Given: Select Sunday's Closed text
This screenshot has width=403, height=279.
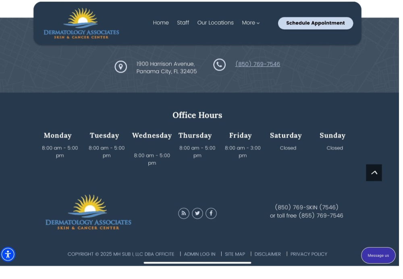Looking at the screenshot, I should 334,148.
